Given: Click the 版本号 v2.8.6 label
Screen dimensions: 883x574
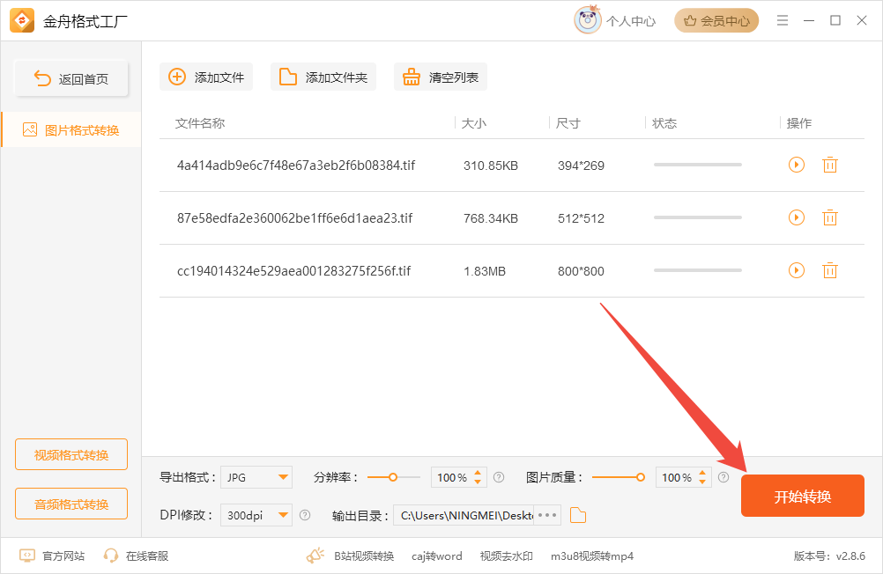Looking at the screenshot, I should click(829, 556).
